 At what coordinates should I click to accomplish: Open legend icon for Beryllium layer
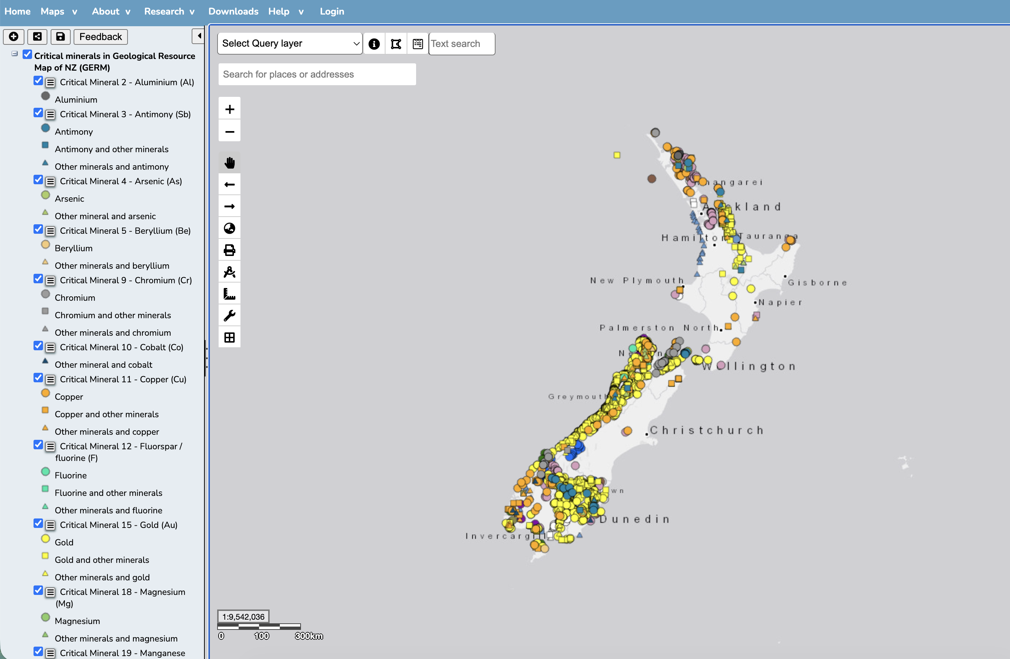[x=51, y=231]
